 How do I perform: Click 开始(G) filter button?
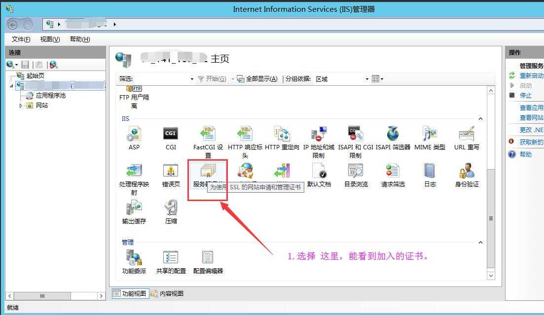click(x=212, y=79)
